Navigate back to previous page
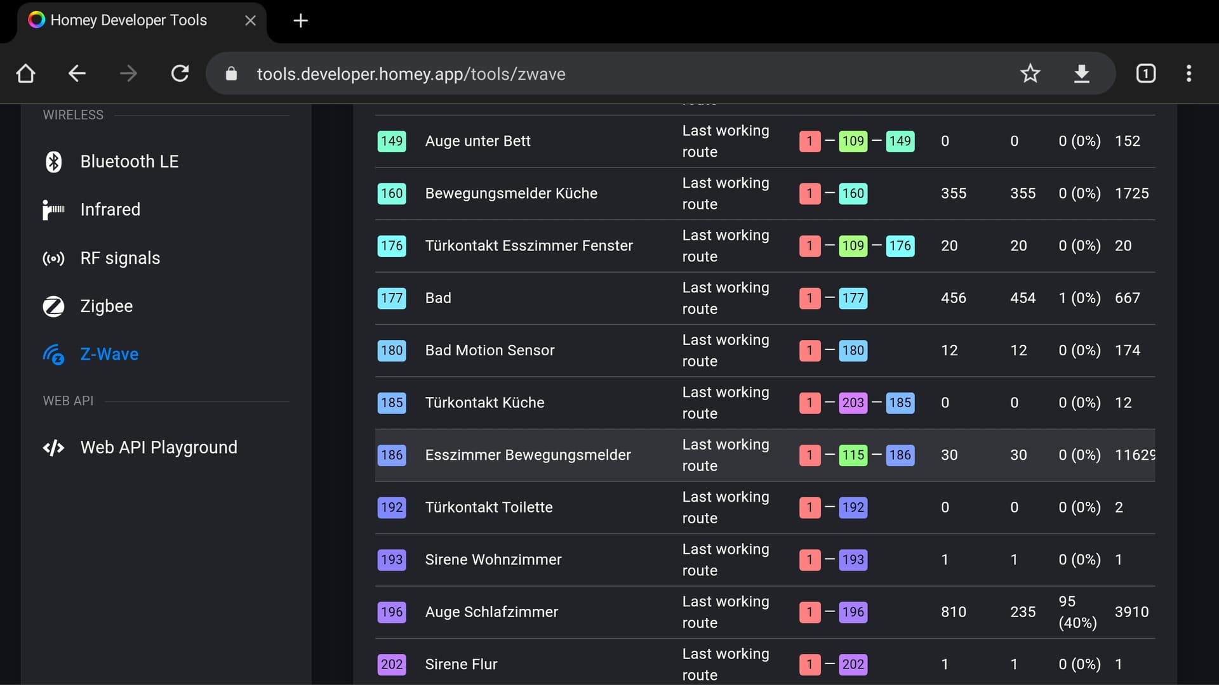Screen dimensions: 1219x685 77,74
